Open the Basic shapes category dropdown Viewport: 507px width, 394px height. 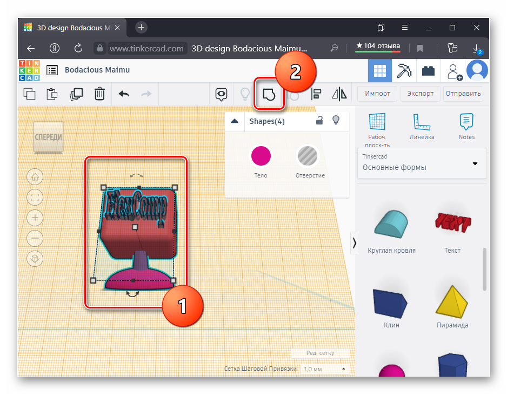pos(422,163)
